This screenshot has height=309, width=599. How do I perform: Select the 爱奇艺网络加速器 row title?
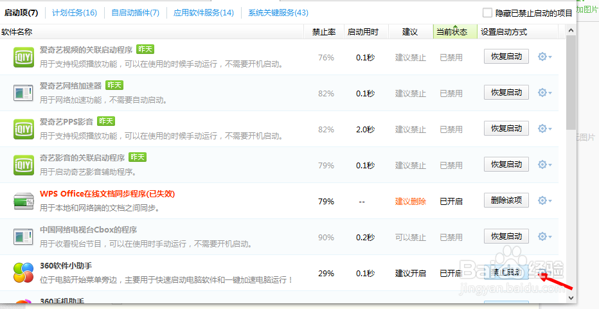tap(71, 86)
